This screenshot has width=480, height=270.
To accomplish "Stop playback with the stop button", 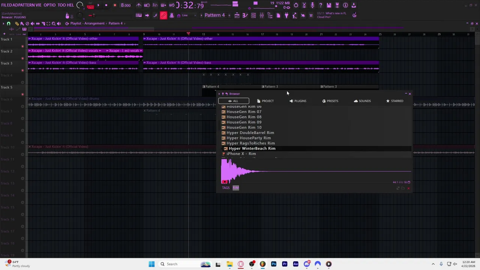I will 106,5.
